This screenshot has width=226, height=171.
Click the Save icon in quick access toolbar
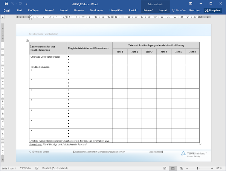click(6, 3)
